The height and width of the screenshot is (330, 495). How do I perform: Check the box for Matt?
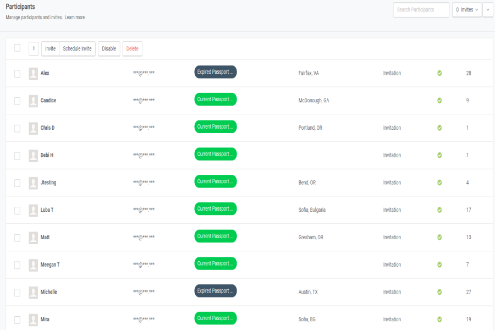(18, 238)
